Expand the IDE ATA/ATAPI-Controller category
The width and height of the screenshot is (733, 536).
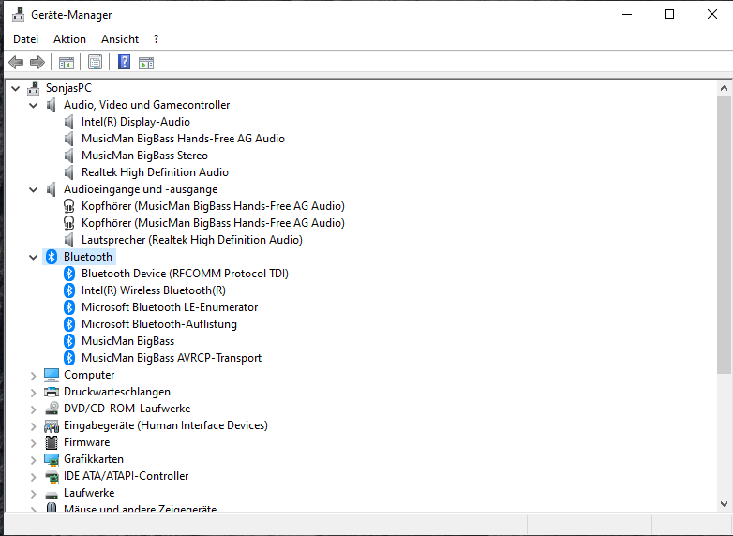(33, 477)
